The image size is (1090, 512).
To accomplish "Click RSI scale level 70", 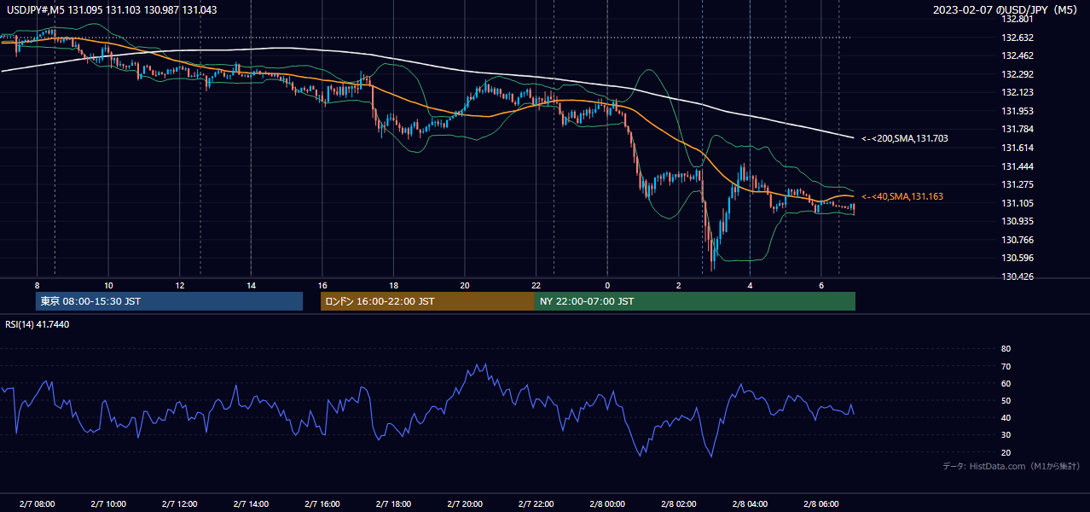I will (x=1006, y=366).
